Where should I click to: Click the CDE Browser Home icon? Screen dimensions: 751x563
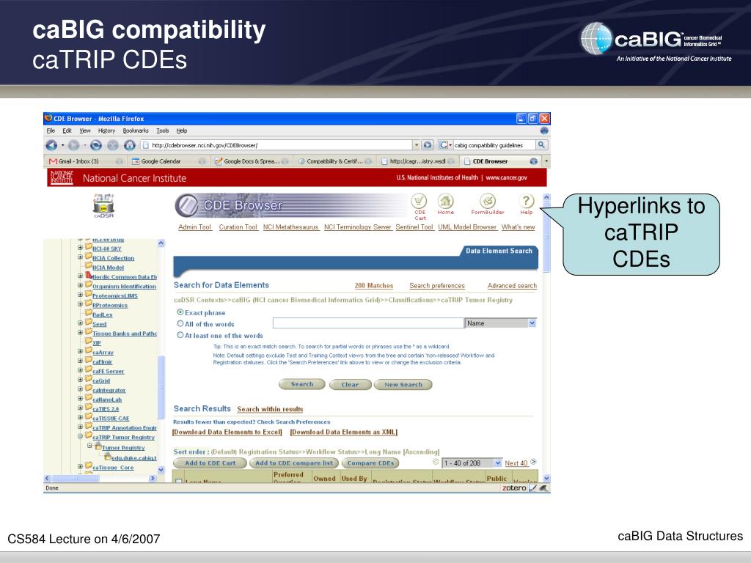tap(445, 201)
